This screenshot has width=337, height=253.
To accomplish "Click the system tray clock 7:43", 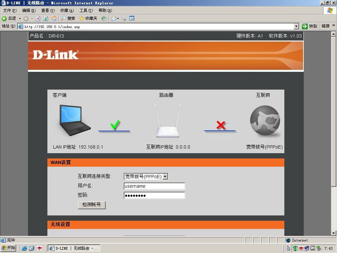I will click(329, 248).
